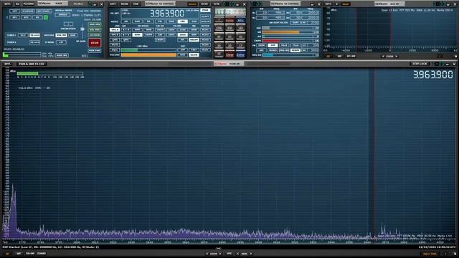Open SETT. in the SDRuno MAIN window

coord(7,4)
